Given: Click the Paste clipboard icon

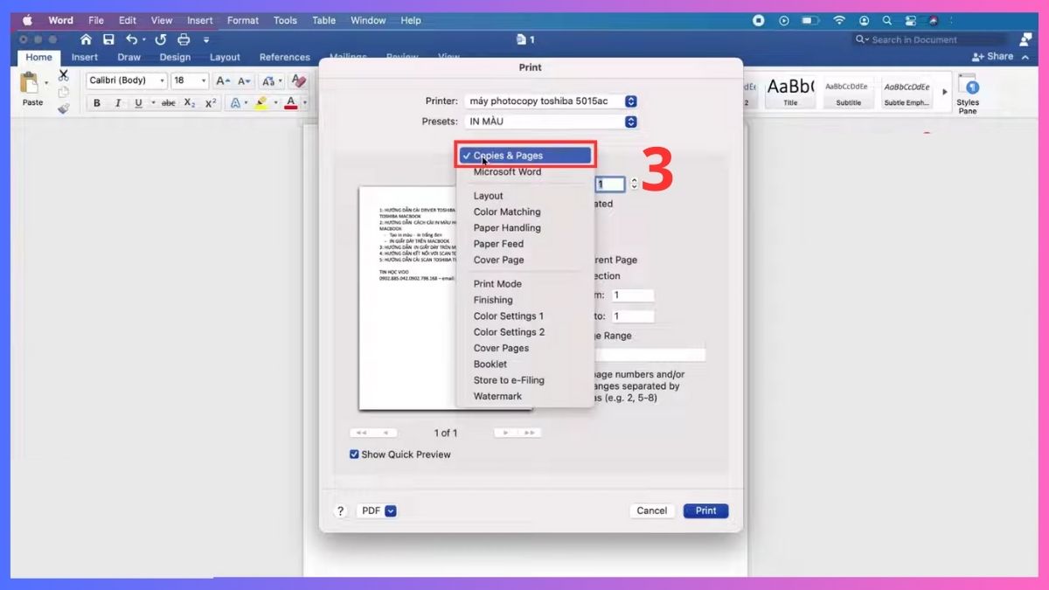Looking at the screenshot, I should [x=31, y=85].
